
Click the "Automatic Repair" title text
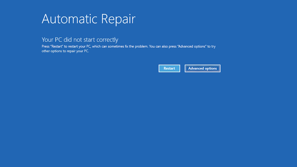[x=89, y=19]
